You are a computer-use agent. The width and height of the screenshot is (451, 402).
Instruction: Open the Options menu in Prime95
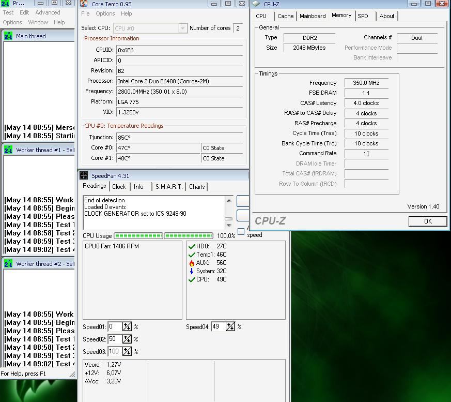click(12, 22)
